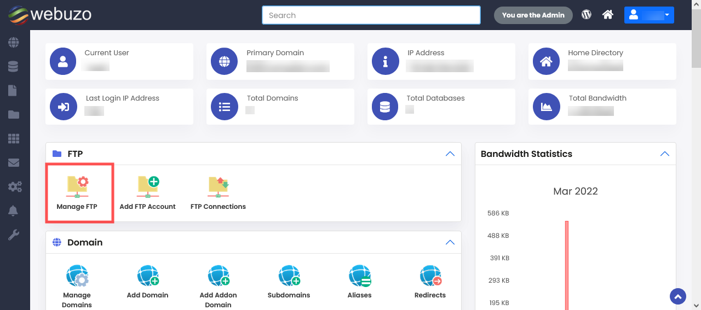Screen dimensions: 701x310
Task: Open the Redirects icon
Action: click(x=430, y=277)
